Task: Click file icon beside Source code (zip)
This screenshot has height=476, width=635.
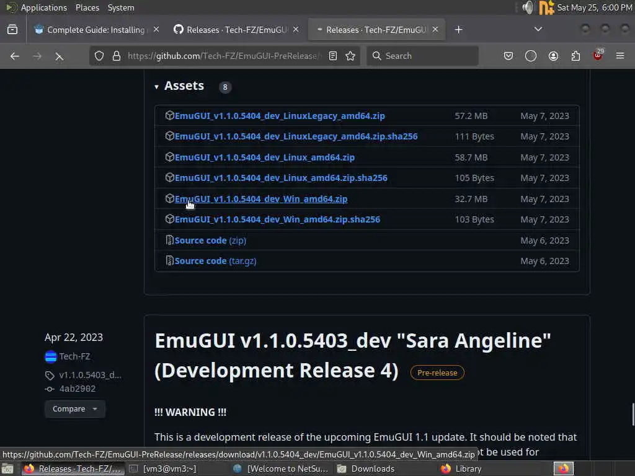Action: tap(170, 240)
